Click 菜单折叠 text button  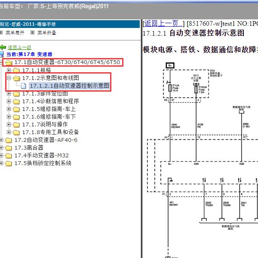[x=47, y=33]
